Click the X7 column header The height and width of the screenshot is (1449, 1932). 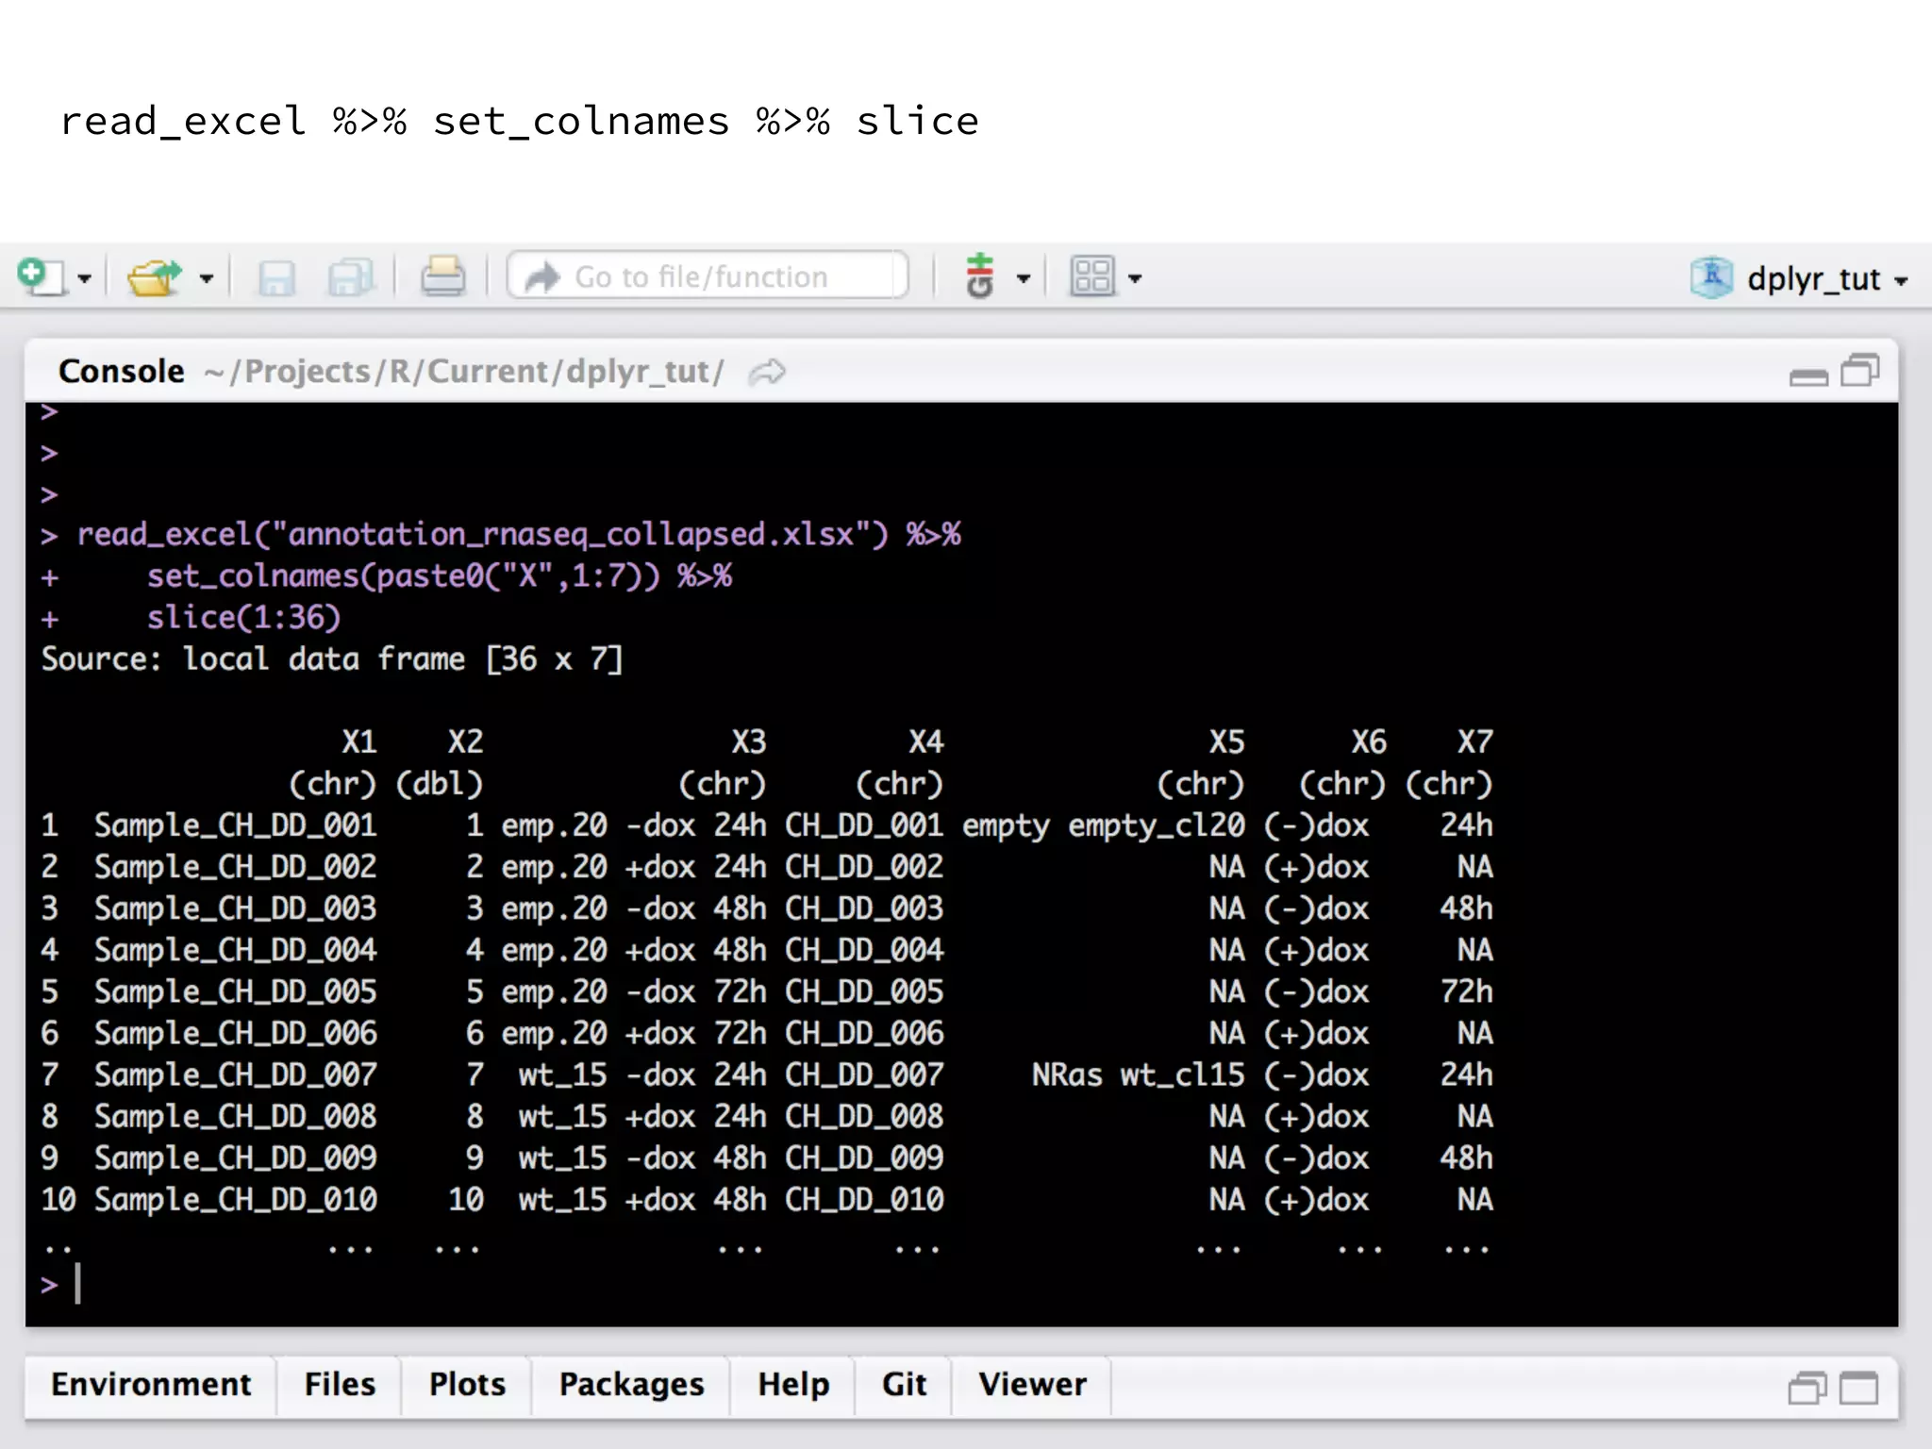tap(1474, 742)
